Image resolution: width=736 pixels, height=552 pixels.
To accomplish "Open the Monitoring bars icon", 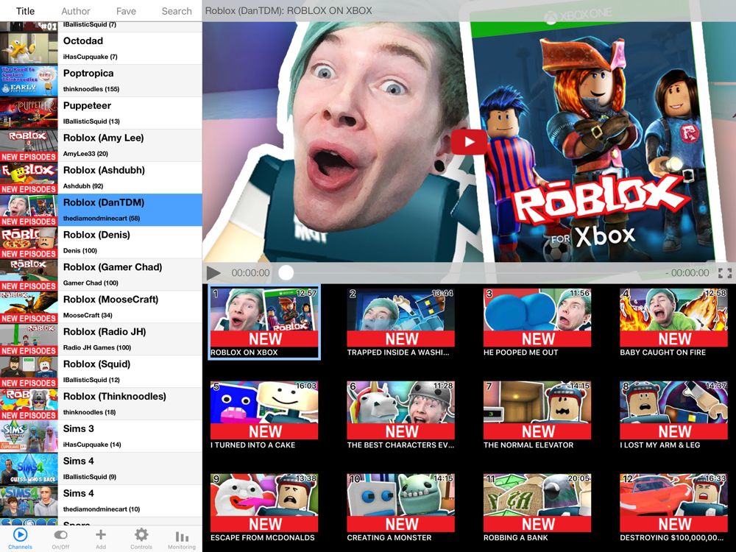I will pos(182,536).
